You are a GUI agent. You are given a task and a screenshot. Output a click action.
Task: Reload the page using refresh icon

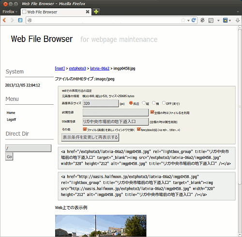pos(194,20)
